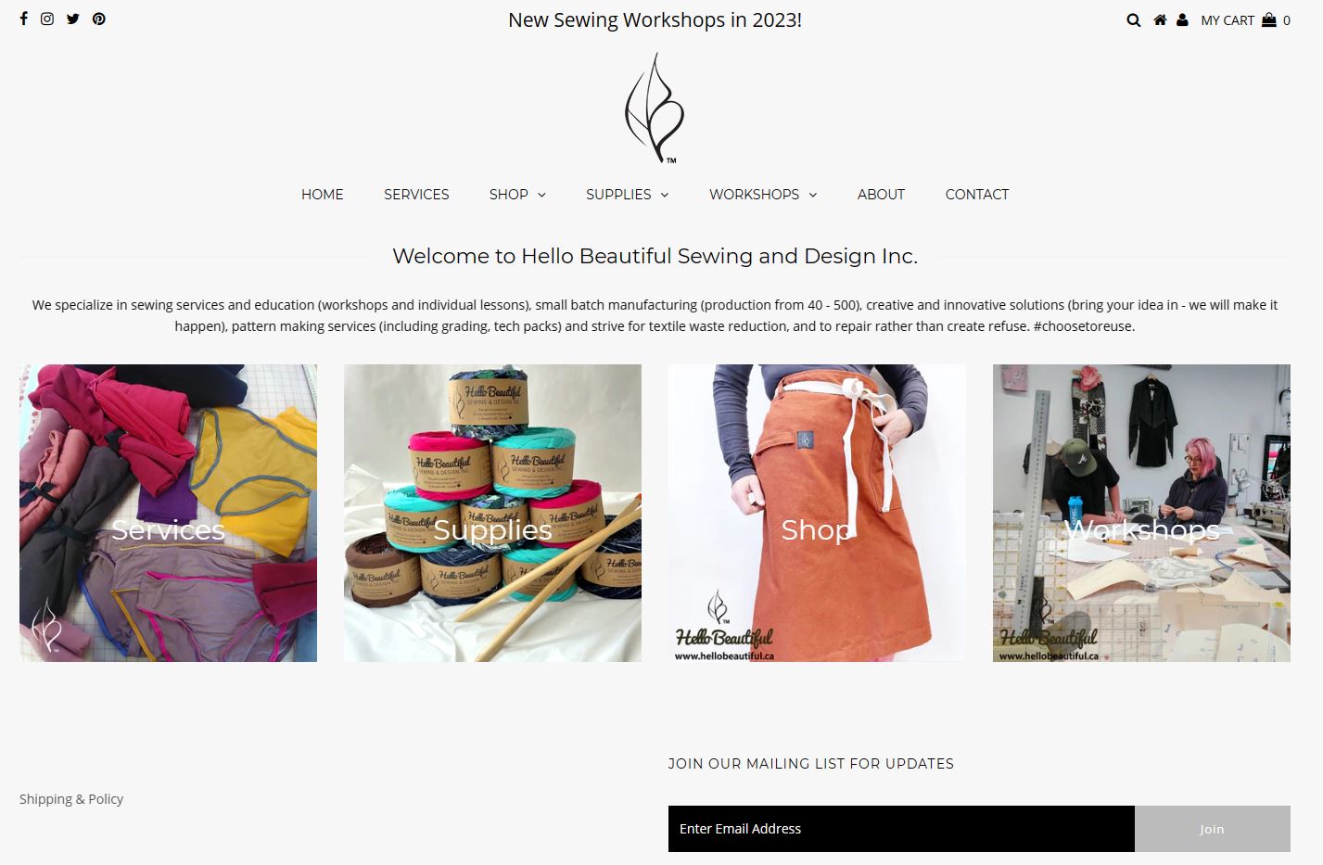Go to the Services menu item
This screenshot has height=865, width=1323.
pos(416,194)
